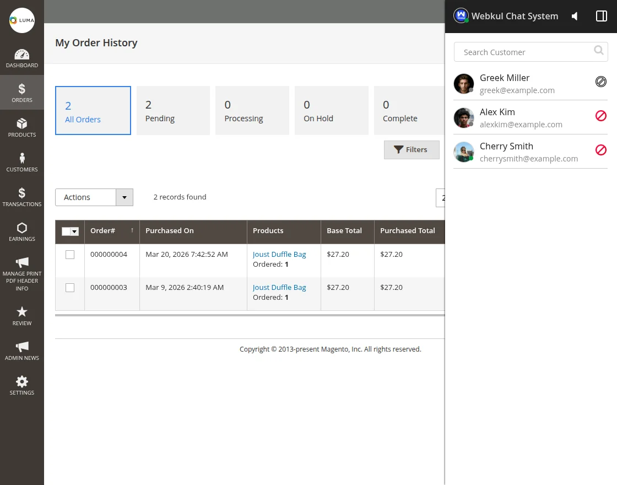The image size is (617, 485).
Task: Toggle block status for Cherry Smith
Action: 601,150
